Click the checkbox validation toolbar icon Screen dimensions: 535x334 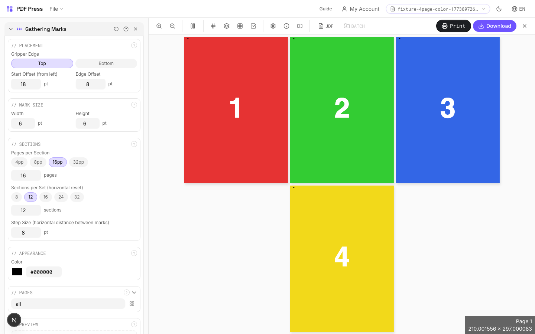(x=253, y=26)
